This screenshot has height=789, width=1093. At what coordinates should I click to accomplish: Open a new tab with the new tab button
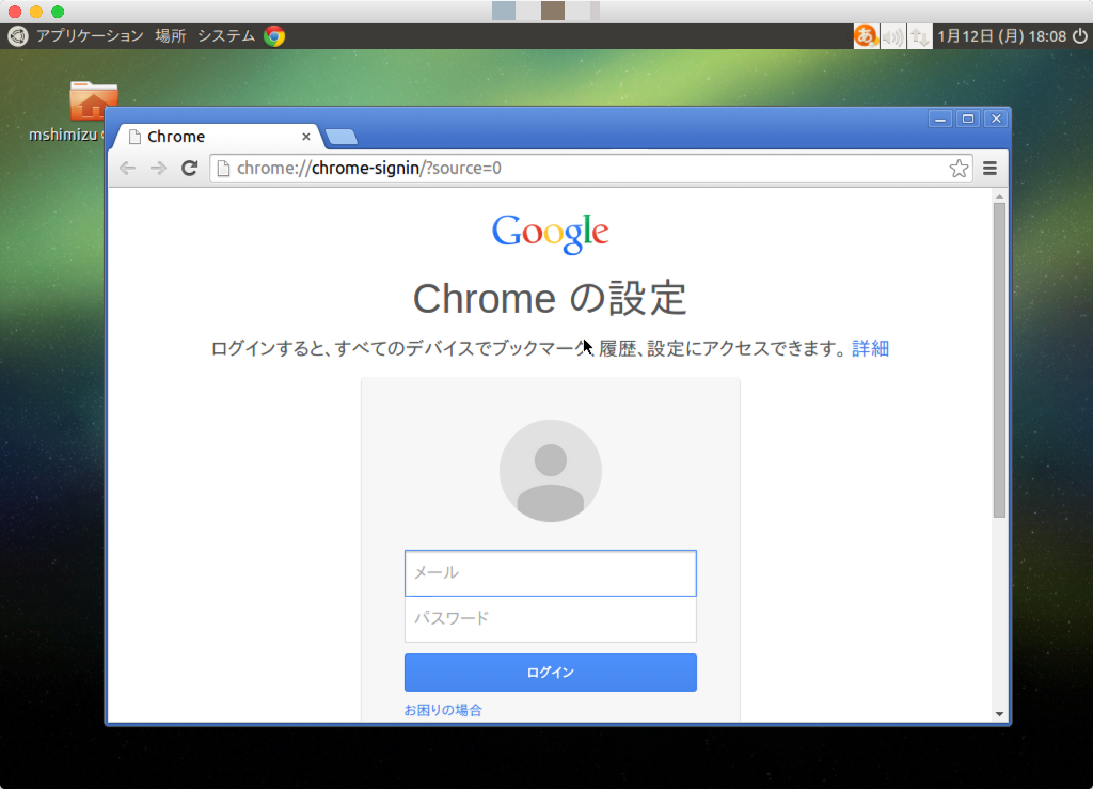pyautogui.click(x=342, y=137)
